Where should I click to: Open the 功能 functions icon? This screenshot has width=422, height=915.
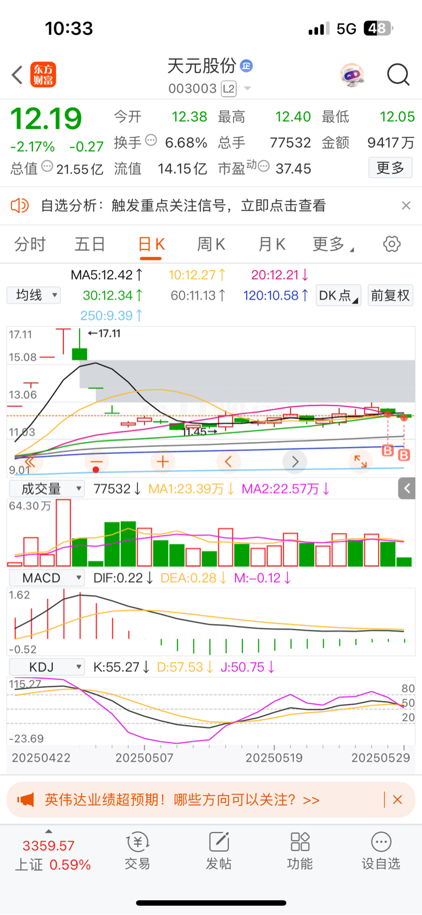click(300, 851)
